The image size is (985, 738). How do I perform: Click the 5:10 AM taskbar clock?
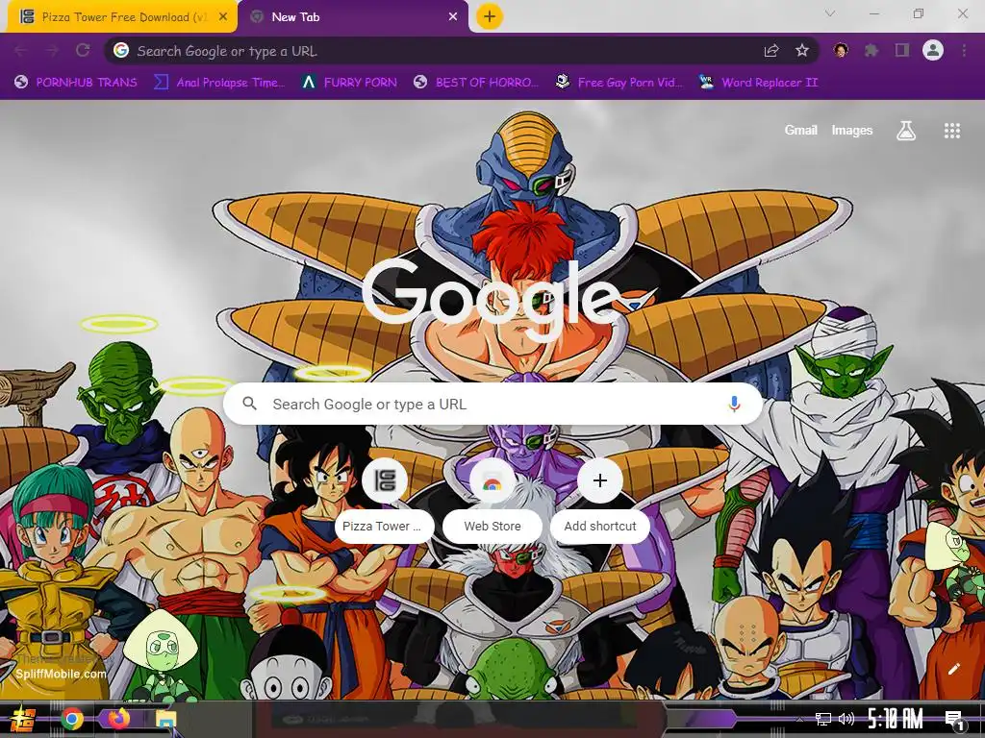tap(896, 719)
